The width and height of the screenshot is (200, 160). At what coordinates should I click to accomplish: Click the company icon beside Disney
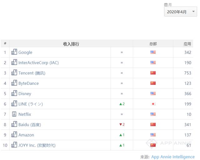(14, 93)
